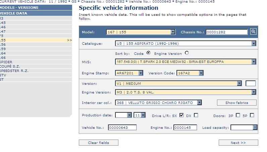Expand the Catalogue dropdown list
Image resolution: width=267 pixels, height=152 pixels.
pos(254,43)
